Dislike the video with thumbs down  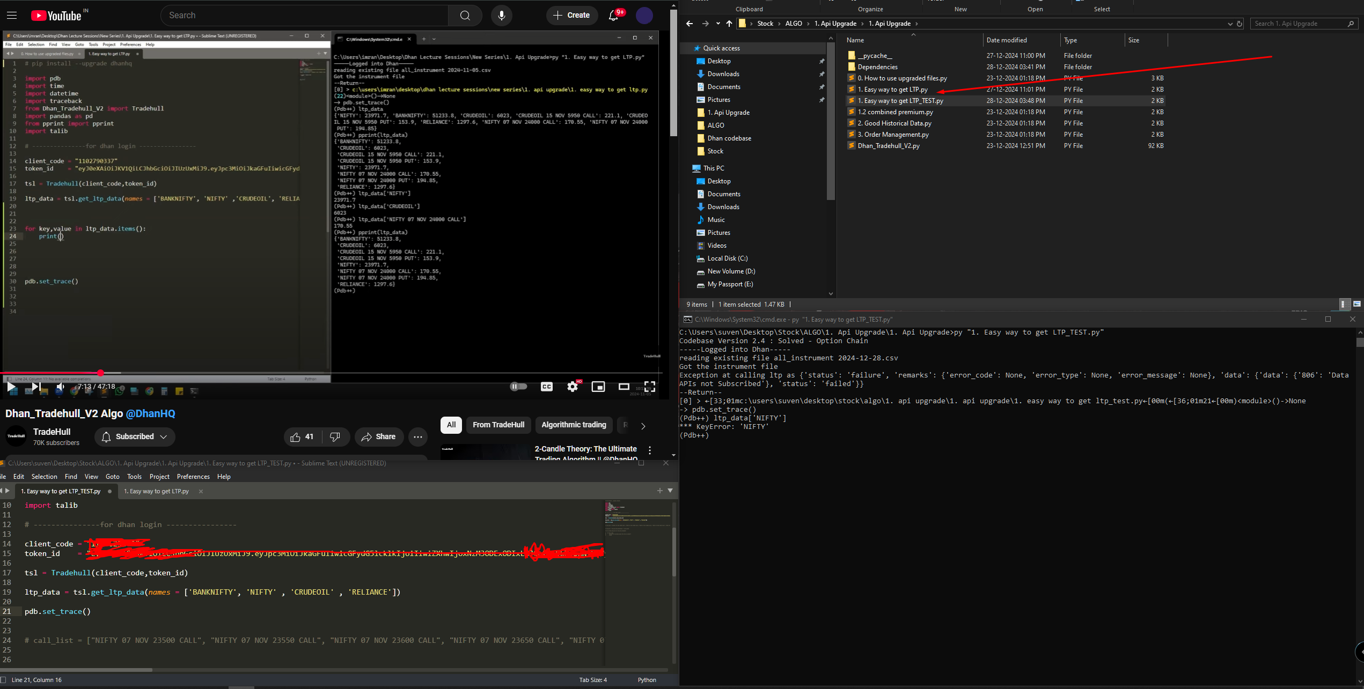[x=335, y=437]
